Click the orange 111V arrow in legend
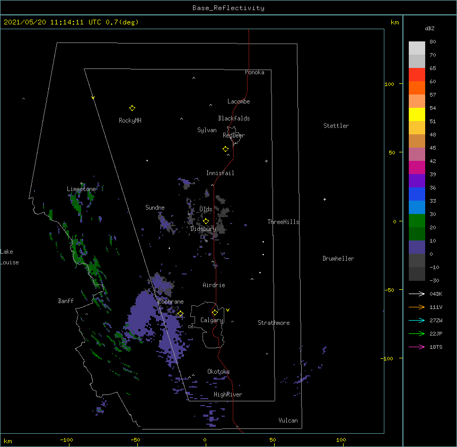 coord(417,307)
